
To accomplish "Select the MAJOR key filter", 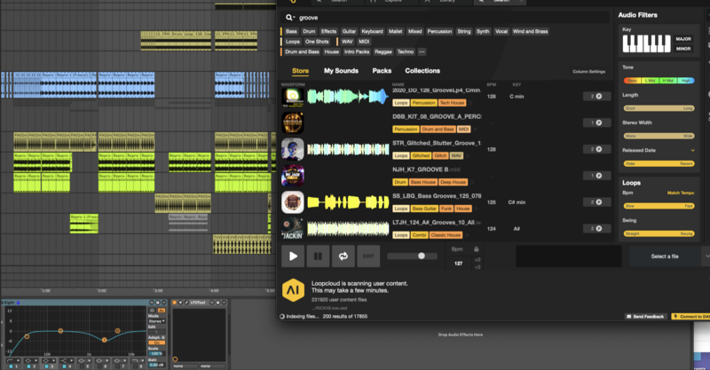I will point(683,39).
